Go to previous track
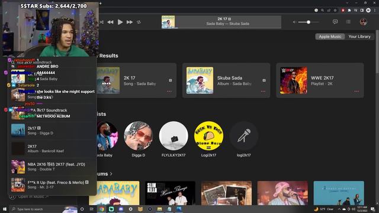The image size is (379, 213). pyautogui.click(x=111, y=22)
